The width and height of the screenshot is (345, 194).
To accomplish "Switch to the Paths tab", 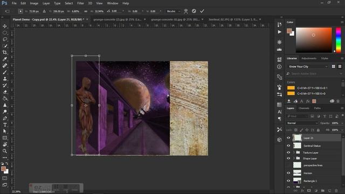I will pos(317,108).
